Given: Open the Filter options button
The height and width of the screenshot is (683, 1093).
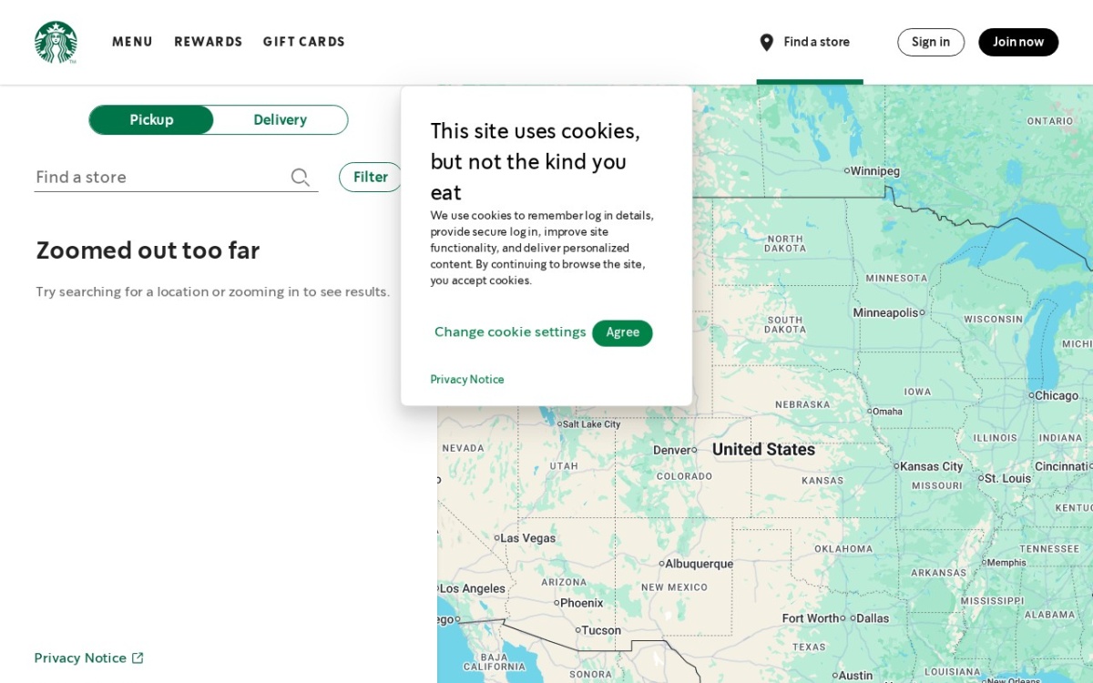Looking at the screenshot, I should coord(371,177).
